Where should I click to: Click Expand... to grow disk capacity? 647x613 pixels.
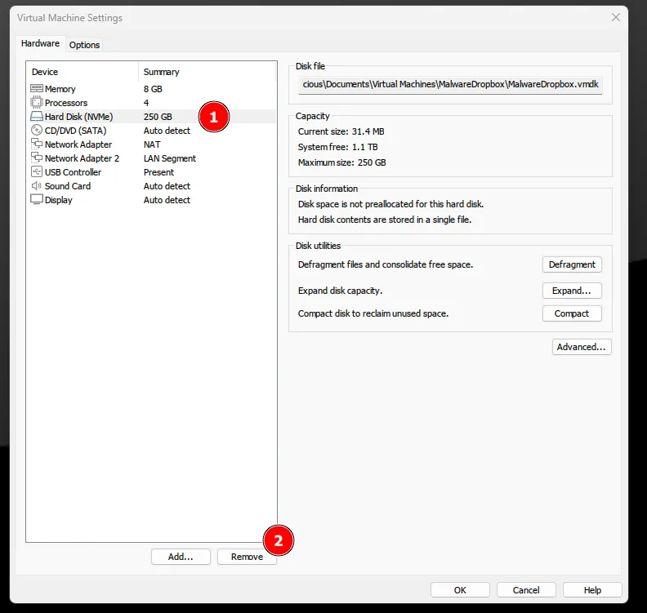coord(572,291)
